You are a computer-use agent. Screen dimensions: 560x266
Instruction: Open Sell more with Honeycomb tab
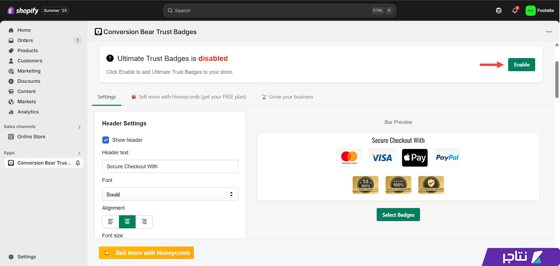[x=189, y=97]
